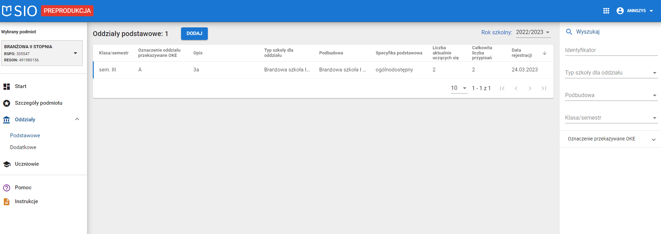Open the Dodatkowe submenu link
The height and width of the screenshot is (234, 661).
[x=23, y=147]
